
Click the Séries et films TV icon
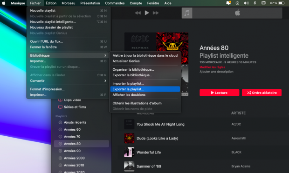[x=60, y=107]
